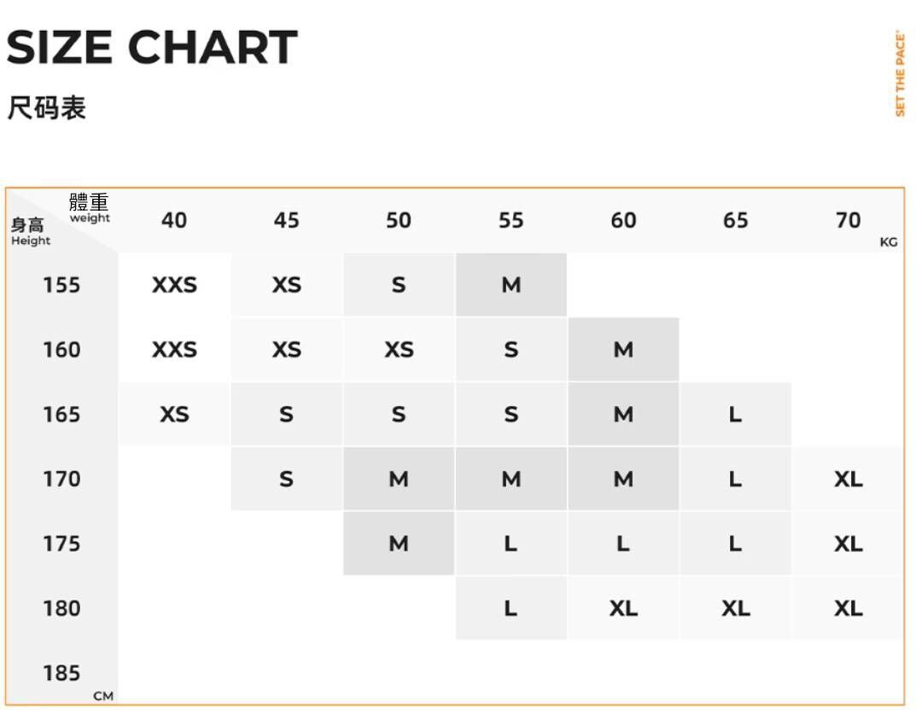Click the M cell in the 175 row

[x=399, y=544]
